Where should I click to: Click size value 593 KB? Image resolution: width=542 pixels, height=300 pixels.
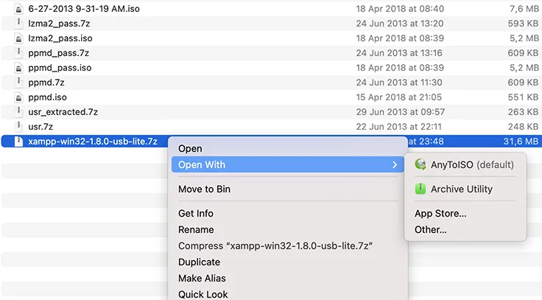pyautogui.click(x=523, y=24)
